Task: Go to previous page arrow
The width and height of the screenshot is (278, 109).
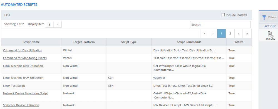Action: (213, 34)
